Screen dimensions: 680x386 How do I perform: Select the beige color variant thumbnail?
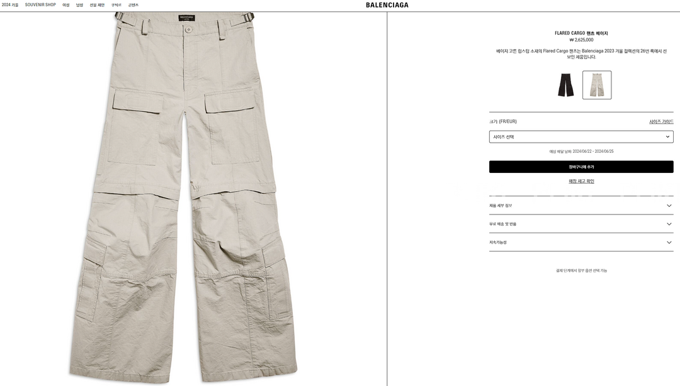(x=597, y=85)
